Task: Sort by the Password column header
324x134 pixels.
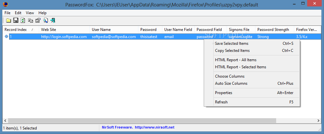Action: coord(150,30)
